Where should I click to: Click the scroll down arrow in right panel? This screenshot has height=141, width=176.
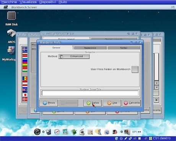coord(156,87)
